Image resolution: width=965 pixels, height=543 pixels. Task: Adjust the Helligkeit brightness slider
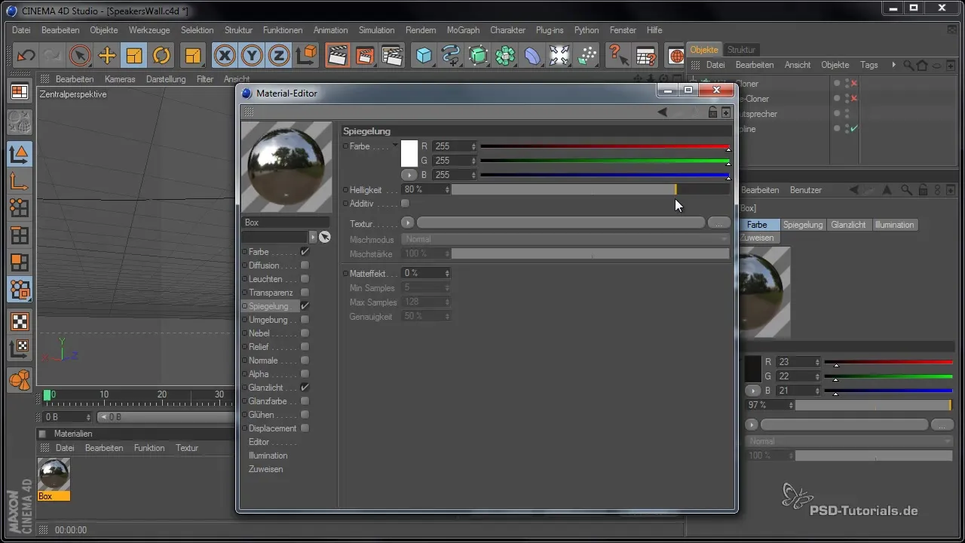tap(590, 189)
